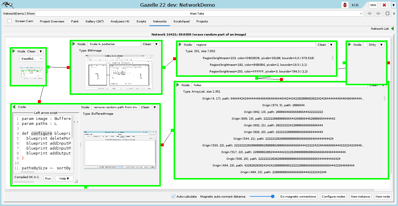Tick the checkbox in the Dirty node
Viewport: 398px width, 206px height.
(x=365, y=45)
